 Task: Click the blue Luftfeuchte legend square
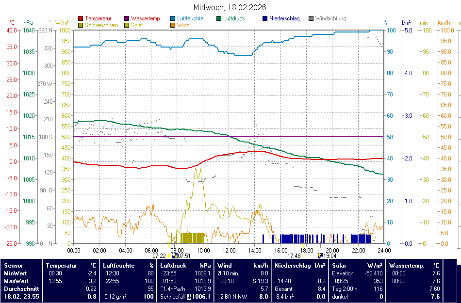coord(173,19)
